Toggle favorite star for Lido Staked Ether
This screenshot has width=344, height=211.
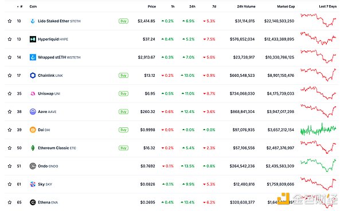(10, 21)
